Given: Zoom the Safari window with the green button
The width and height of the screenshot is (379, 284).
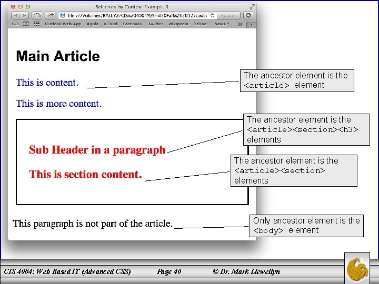Looking at the screenshot, I should [x=28, y=7].
